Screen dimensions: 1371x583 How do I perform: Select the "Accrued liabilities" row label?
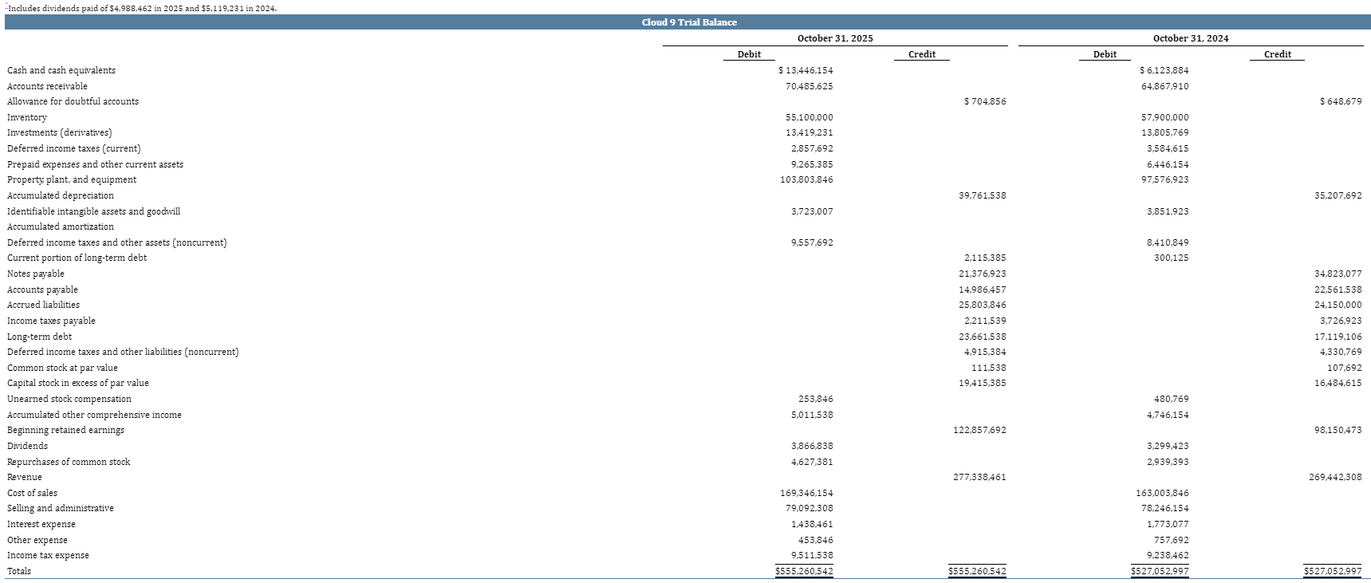click(43, 305)
